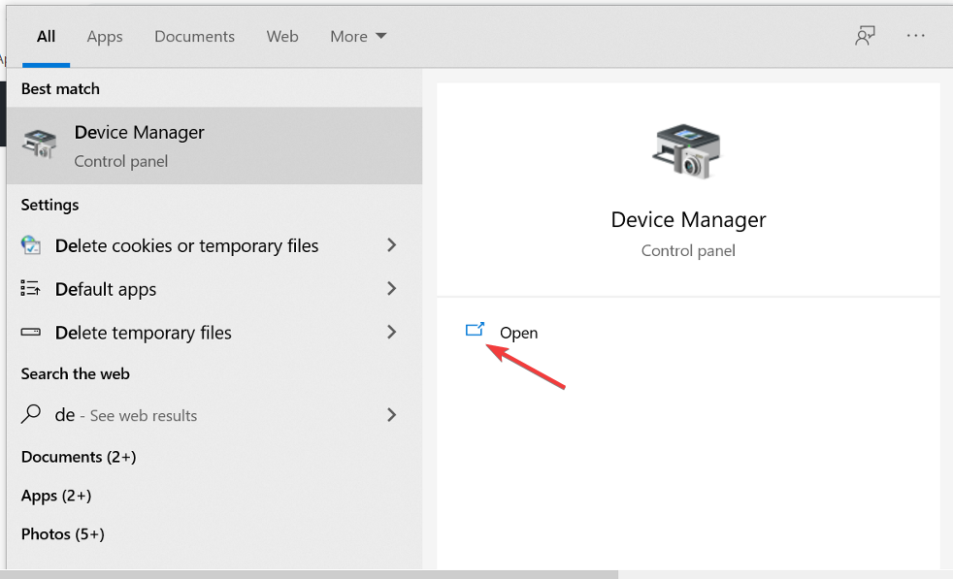Open the three-dot options menu

click(916, 36)
